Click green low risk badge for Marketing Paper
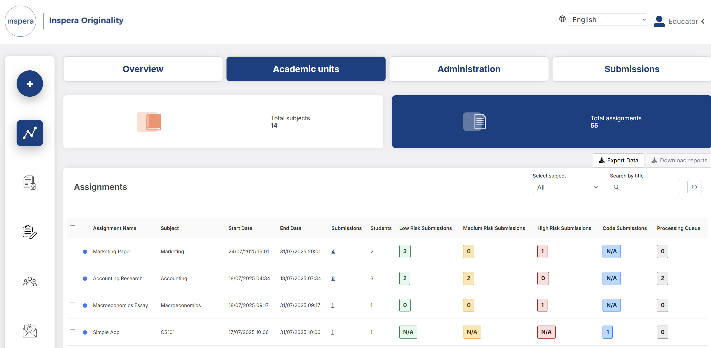This screenshot has width=711, height=348. click(405, 251)
